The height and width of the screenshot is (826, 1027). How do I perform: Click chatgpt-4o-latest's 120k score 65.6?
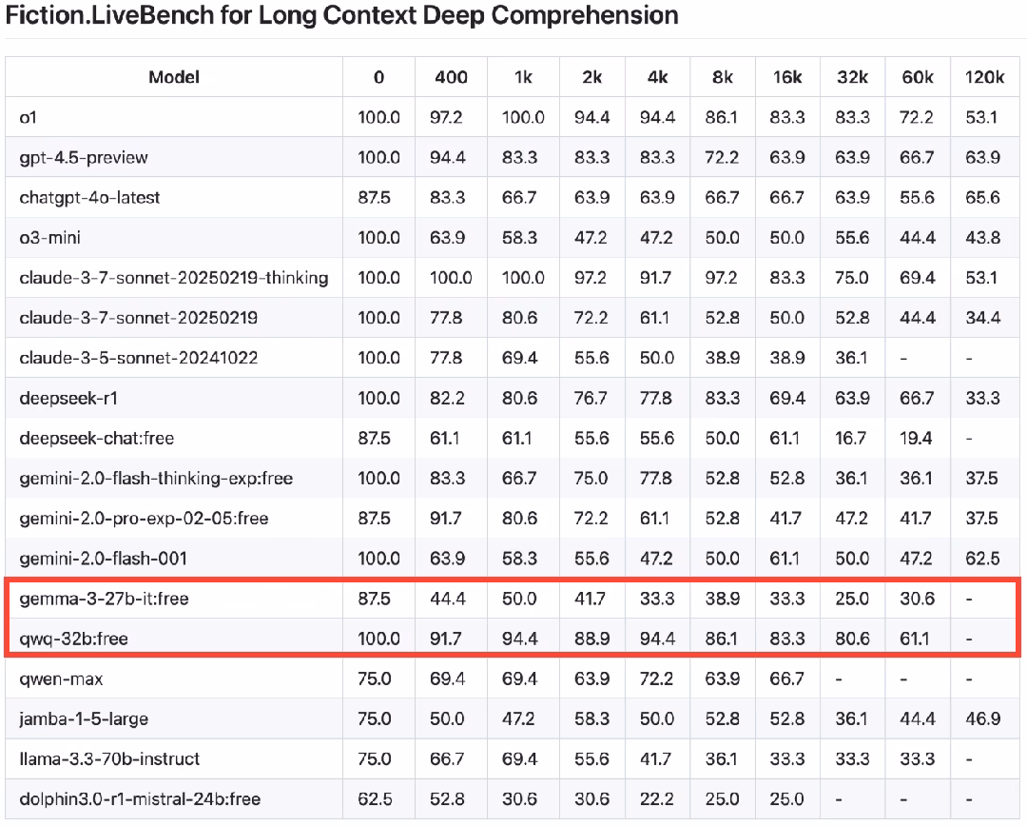[x=982, y=198]
